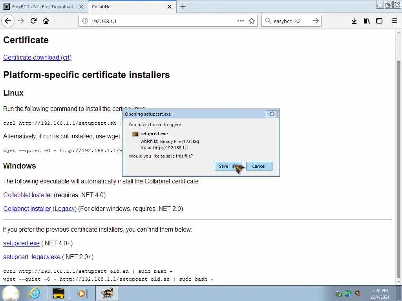402x301 pixels.
Task: Click the Platform-specific certificate installers heading
Action: (86, 75)
